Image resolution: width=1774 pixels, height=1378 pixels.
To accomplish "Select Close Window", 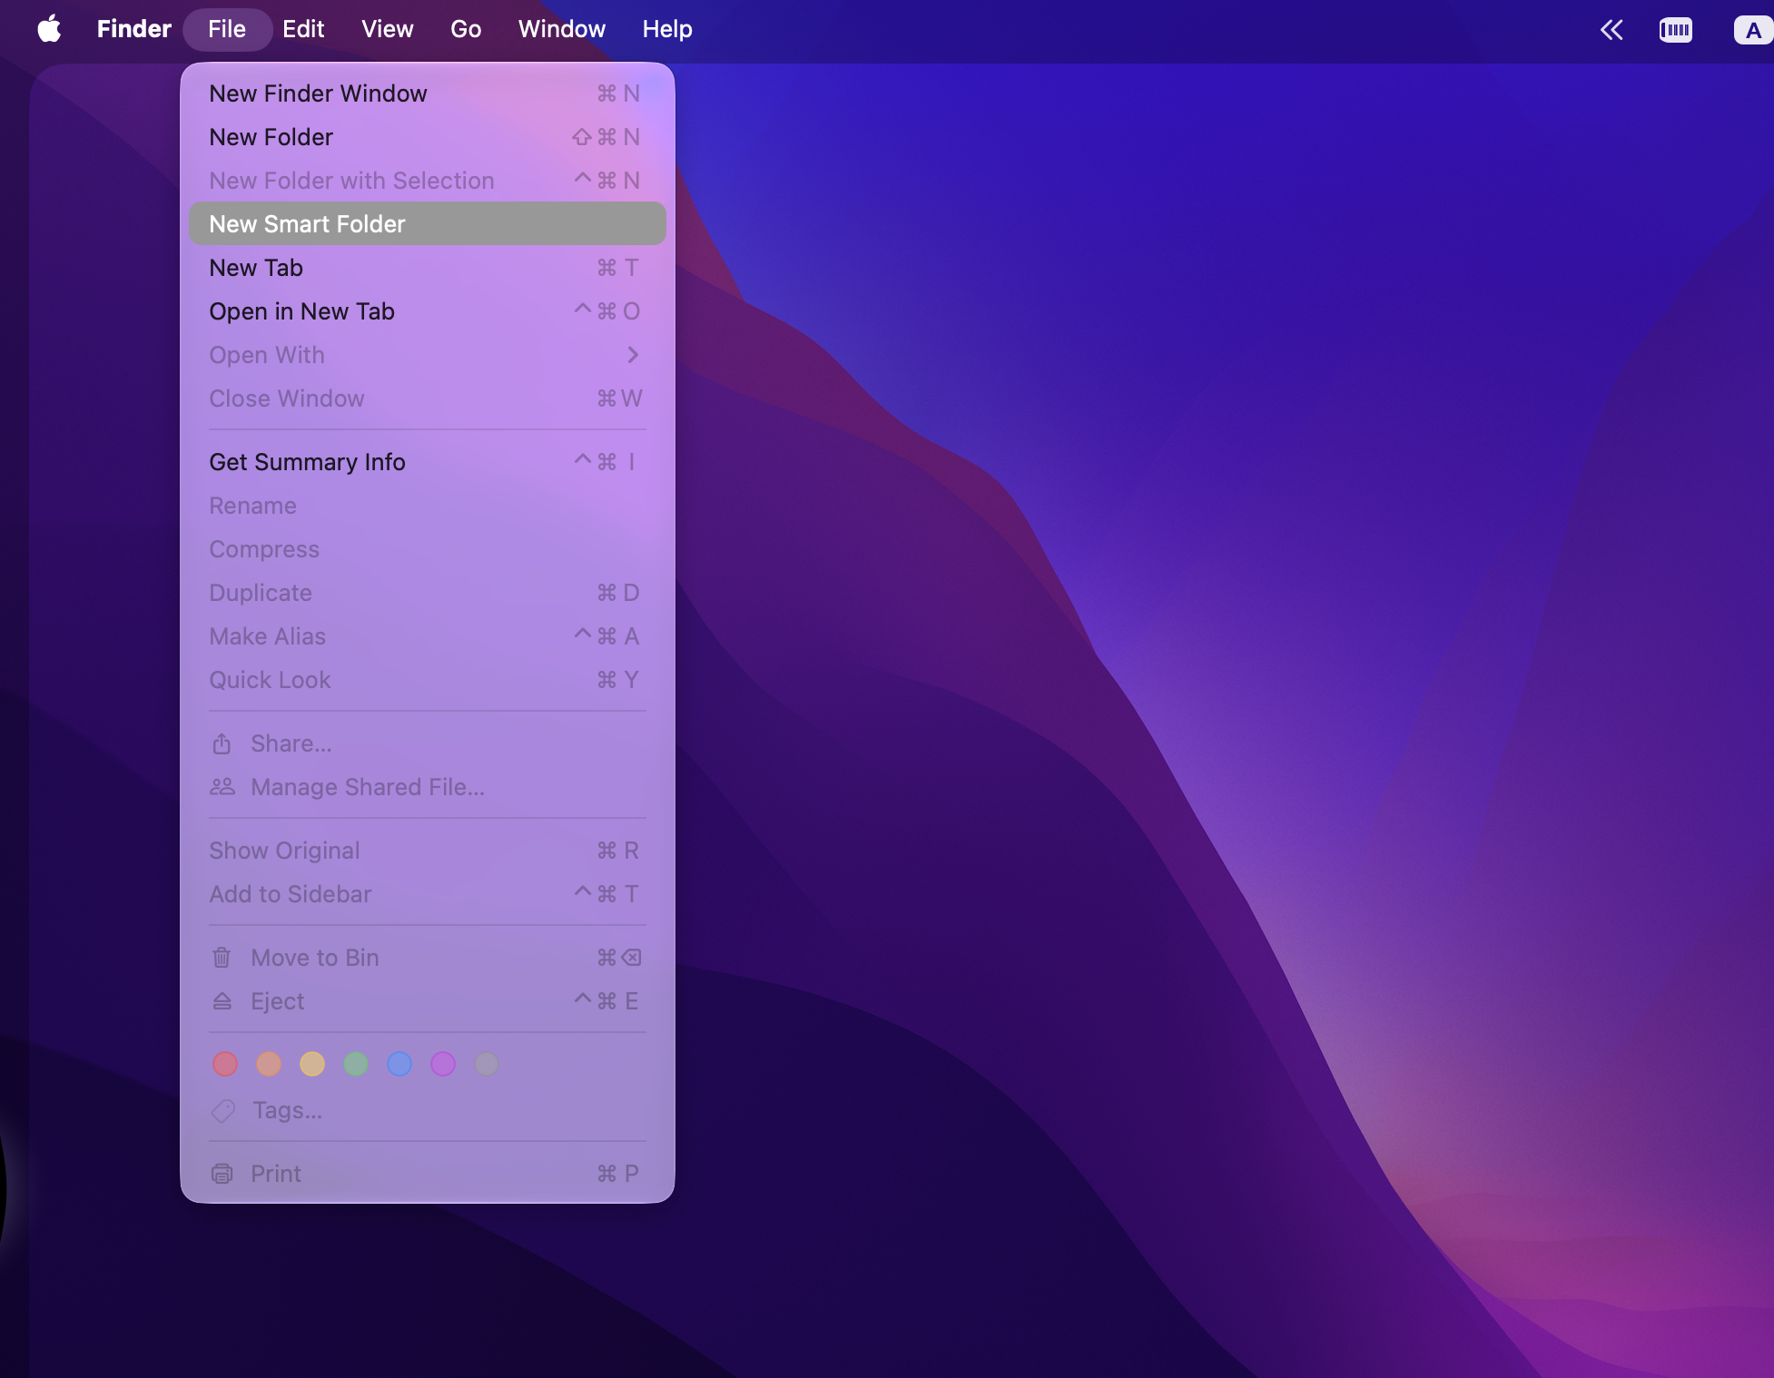I will (427, 399).
